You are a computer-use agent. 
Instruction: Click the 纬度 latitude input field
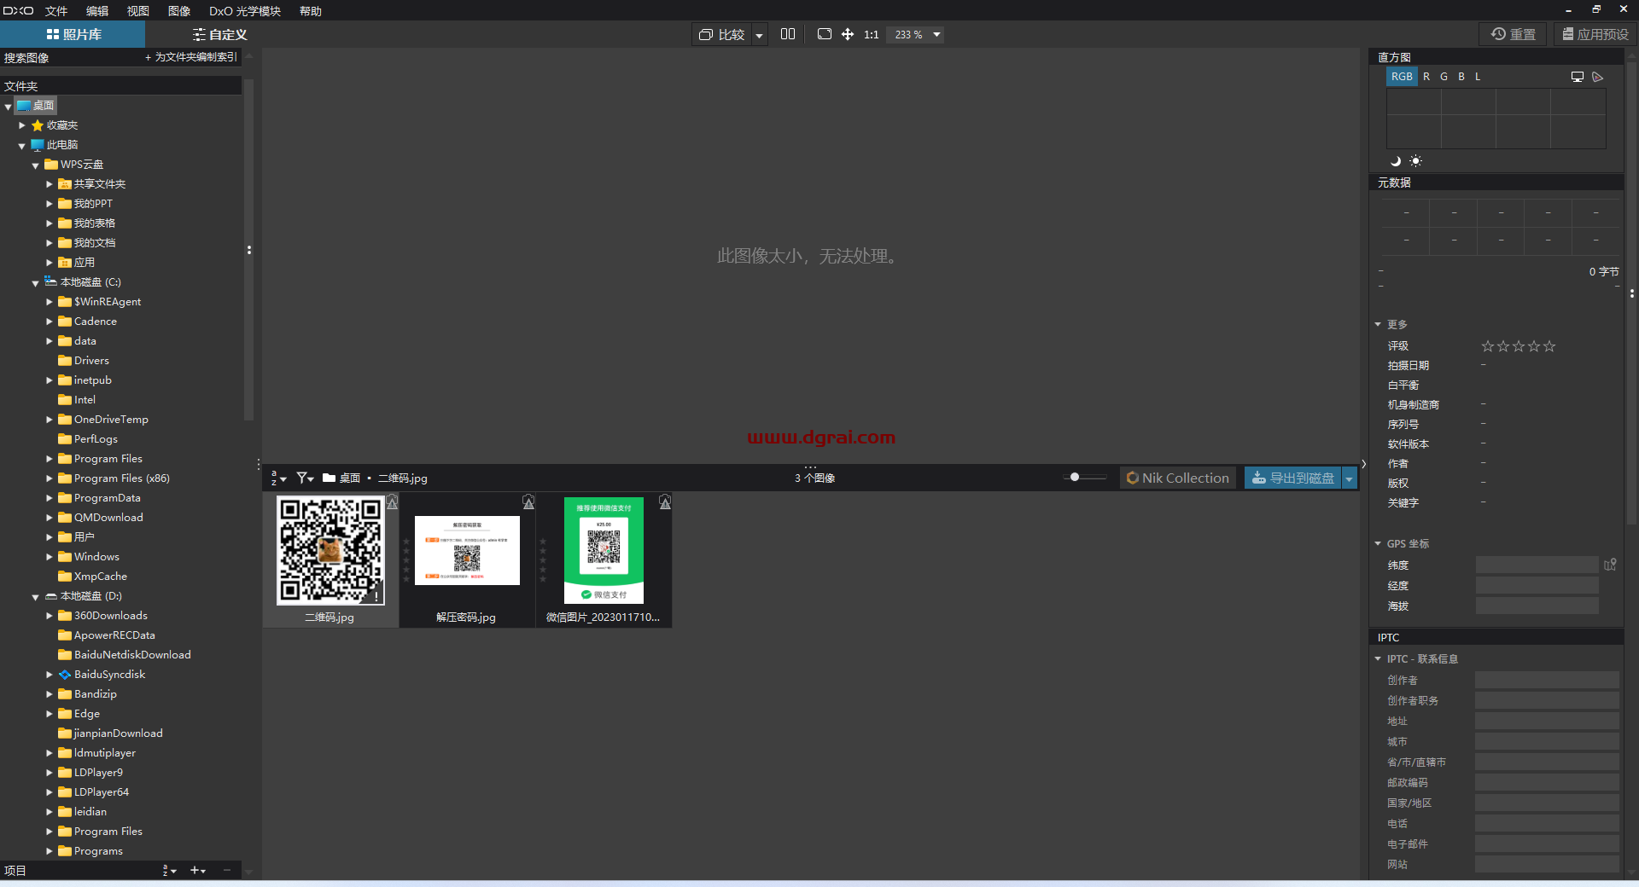tap(1537, 565)
